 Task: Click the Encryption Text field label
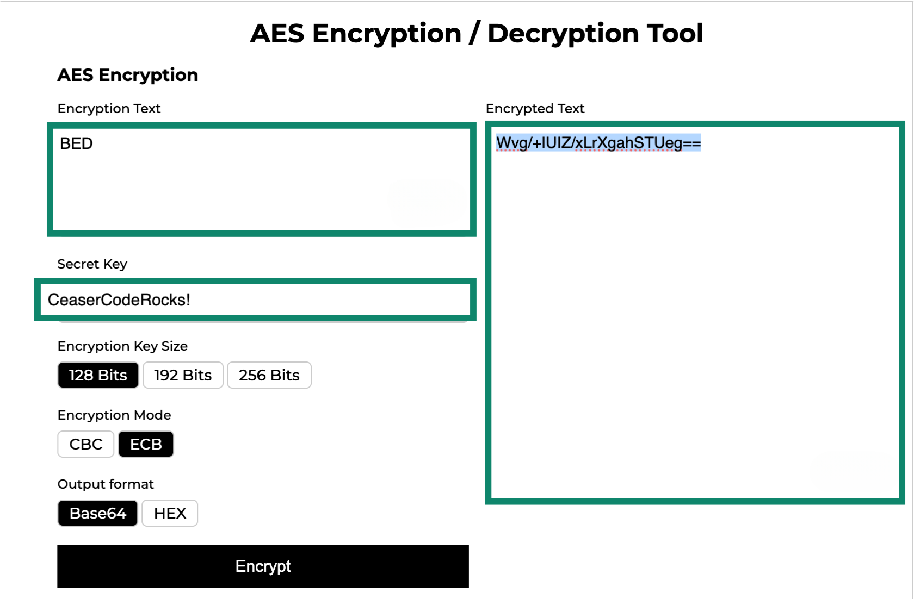click(109, 109)
